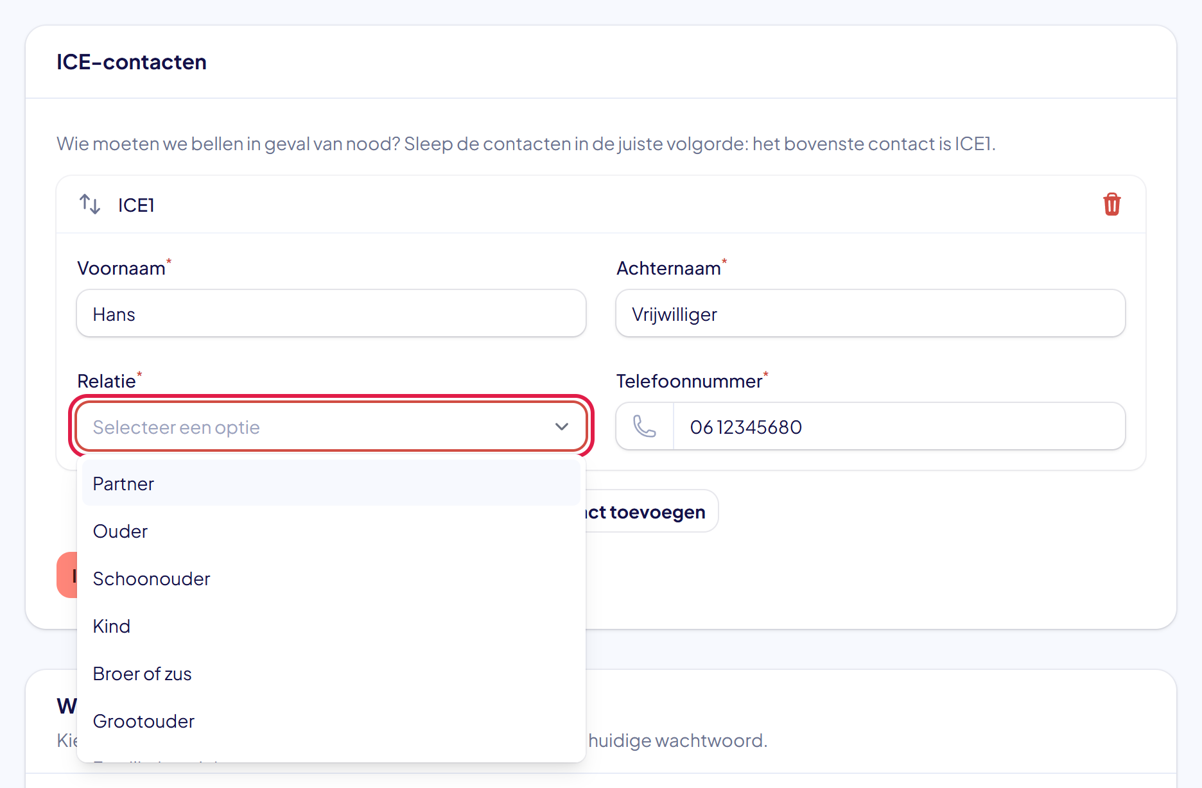Select the Kind option
1202x788 pixels.
tap(331, 626)
